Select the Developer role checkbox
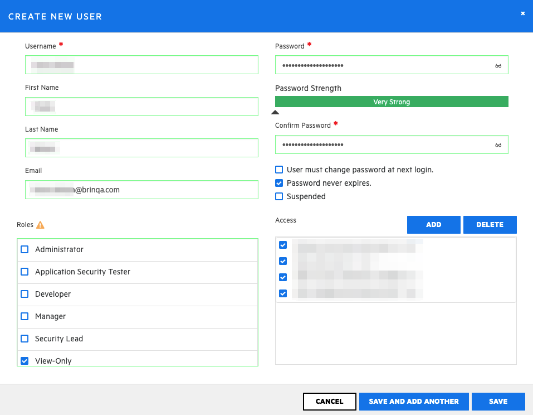Screen dimensions: 533x415 pos(25,295)
